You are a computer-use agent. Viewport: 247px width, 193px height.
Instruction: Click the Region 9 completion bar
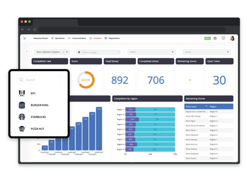click(150, 150)
